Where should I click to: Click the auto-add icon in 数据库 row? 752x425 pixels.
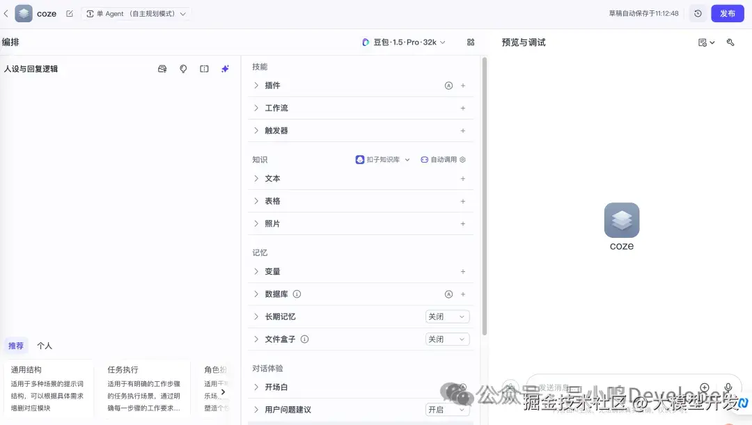point(448,294)
